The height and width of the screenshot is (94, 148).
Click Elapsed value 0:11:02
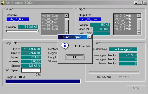click(x=31, y=57)
